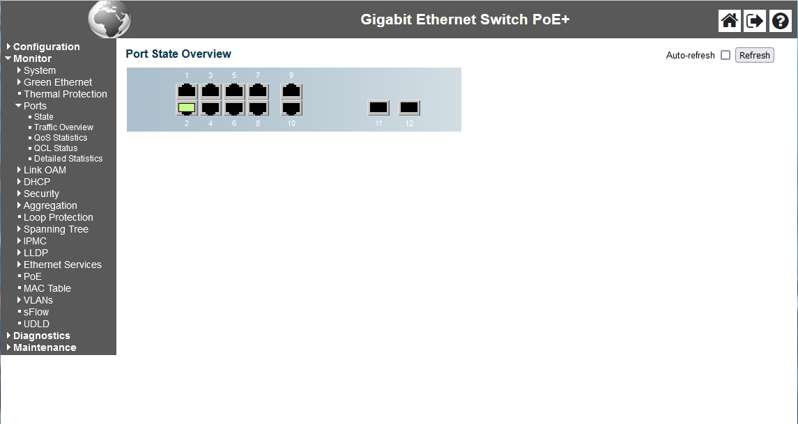Image resolution: width=798 pixels, height=424 pixels.
Task: Open QoS Statistics link
Action: click(x=61, y=138)
